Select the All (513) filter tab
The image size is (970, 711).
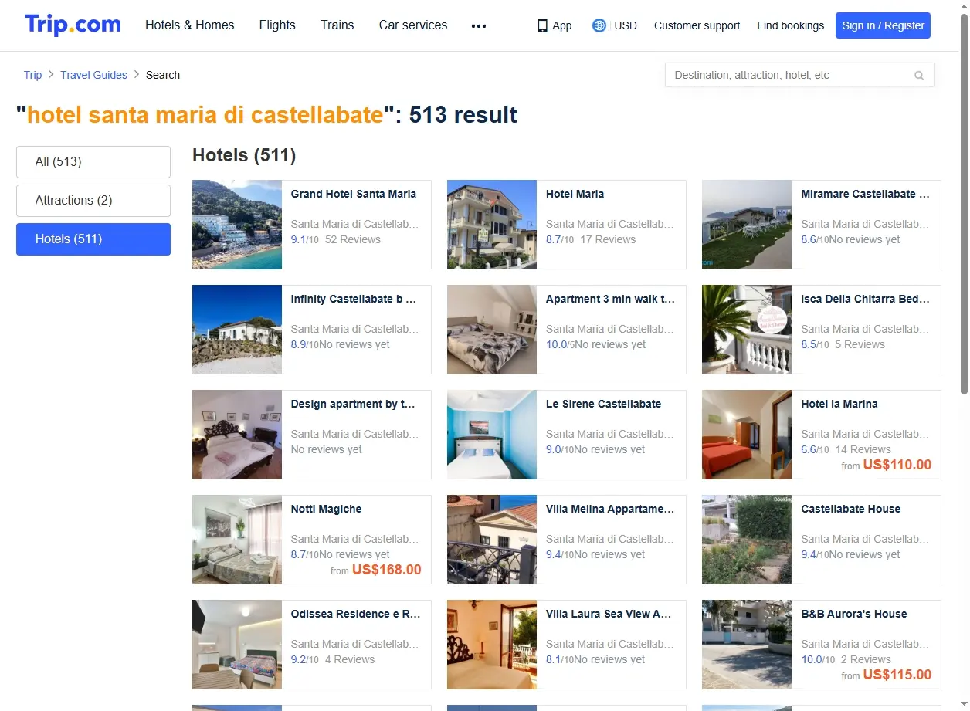(x=93, y=162)
